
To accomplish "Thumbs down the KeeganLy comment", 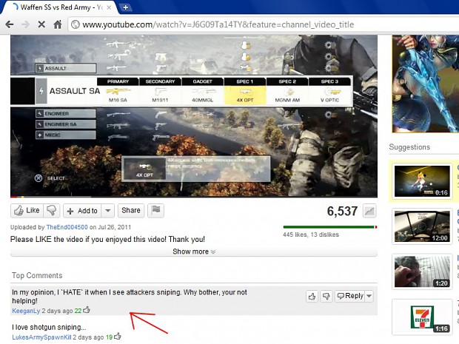I will [326, 297].
